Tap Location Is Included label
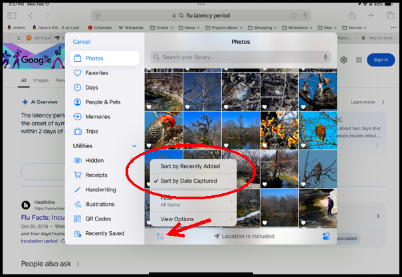 (x=245, y=236)
